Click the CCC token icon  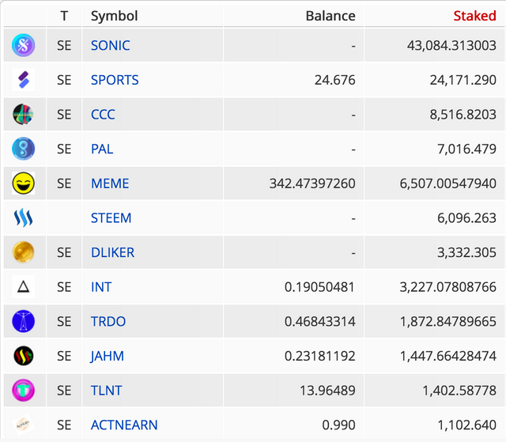point(23,114)
